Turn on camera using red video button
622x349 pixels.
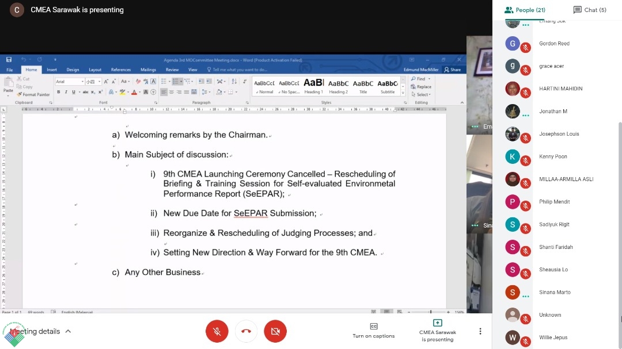point(275,331)
